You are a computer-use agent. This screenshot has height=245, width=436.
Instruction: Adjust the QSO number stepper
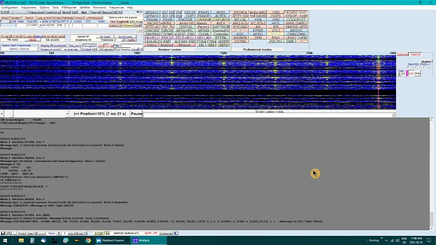10,21
